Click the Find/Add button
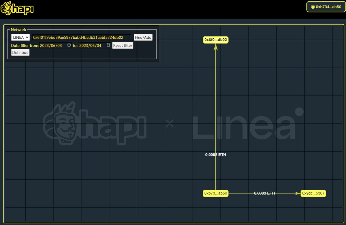Viewport: 346px width, 225px height. (x=143, y=37)
